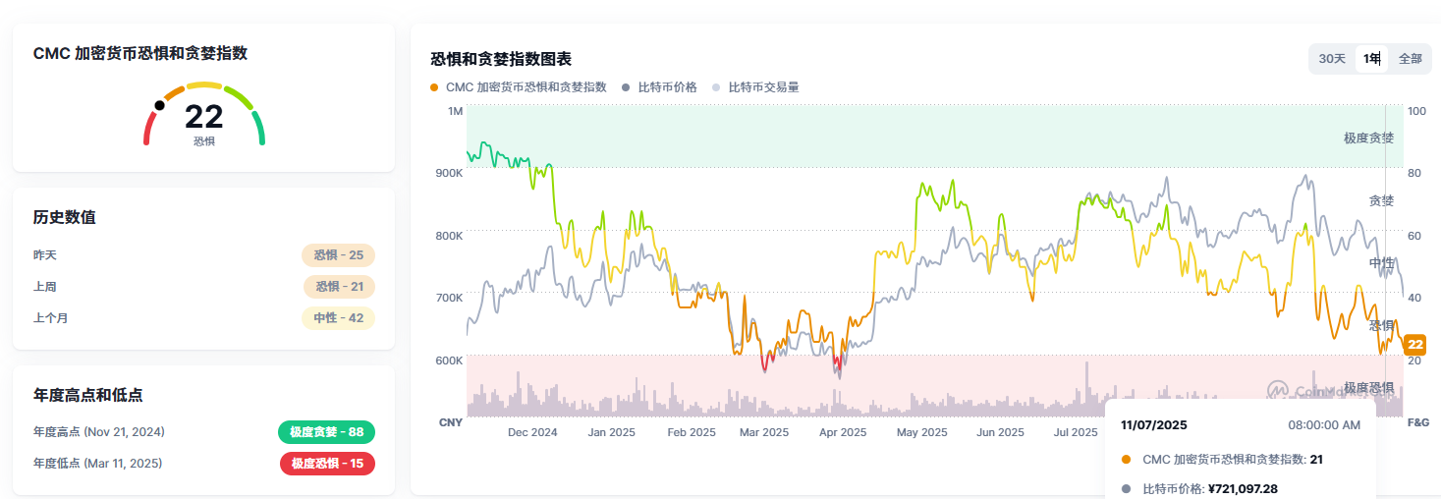Click the CoinMarketCap watermark logo on chart

[1278, 391]
